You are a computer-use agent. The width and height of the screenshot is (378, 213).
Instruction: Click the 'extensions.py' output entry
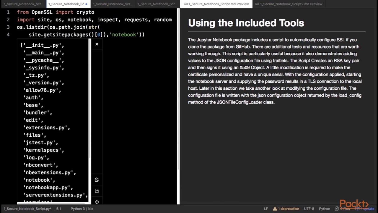(x=47, y=128)
